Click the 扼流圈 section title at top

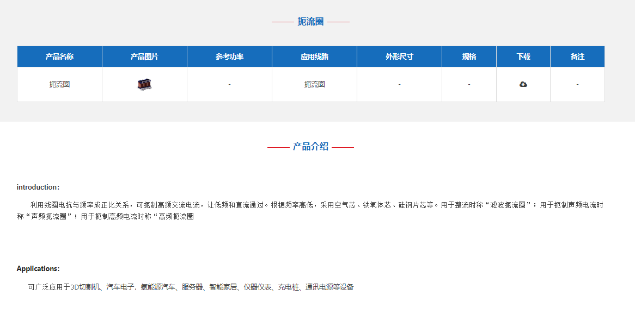tap(310, 22)
